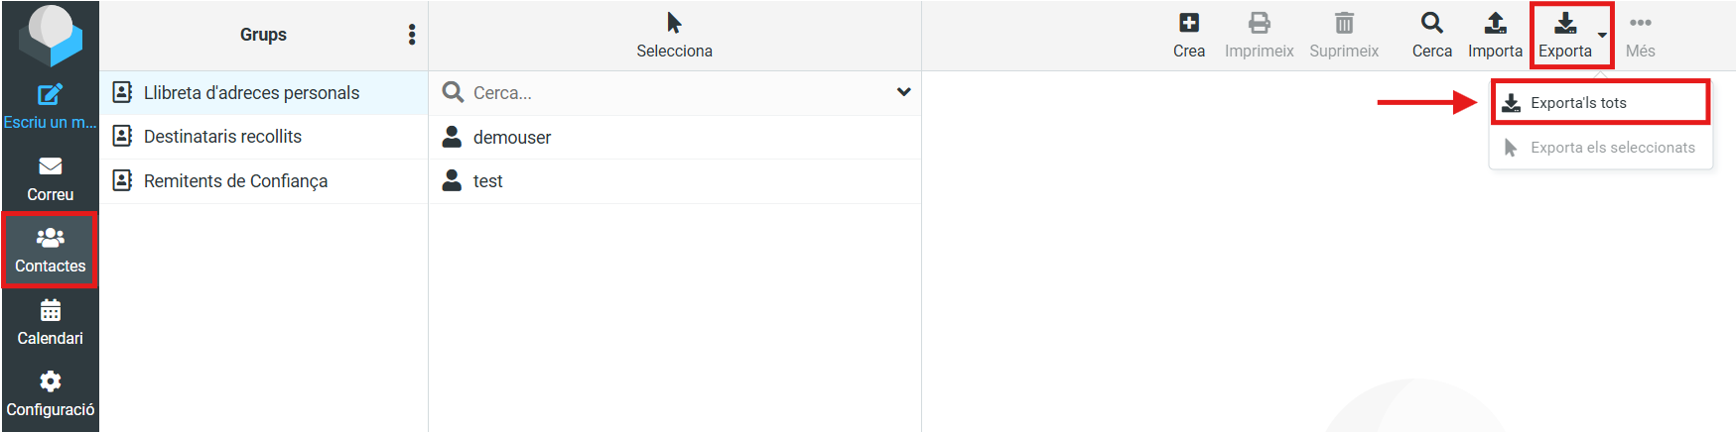The image size is (1736, 432).
Task: Click the Crea new contact icon
Action: tap(1188, 23)
